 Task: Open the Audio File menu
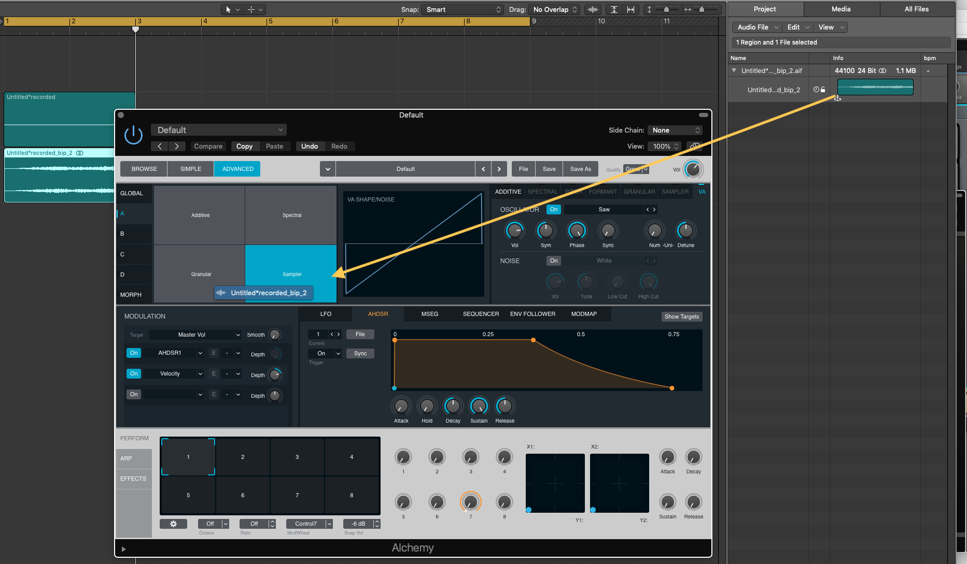(x=758, y=27)
